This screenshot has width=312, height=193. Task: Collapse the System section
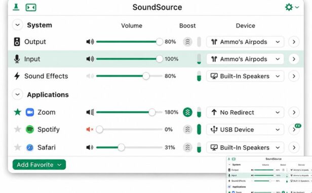pos(18,25)
